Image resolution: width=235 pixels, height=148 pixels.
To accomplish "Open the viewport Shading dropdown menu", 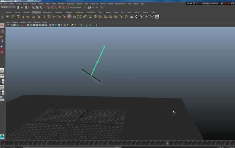I will (x=14, y=22).
